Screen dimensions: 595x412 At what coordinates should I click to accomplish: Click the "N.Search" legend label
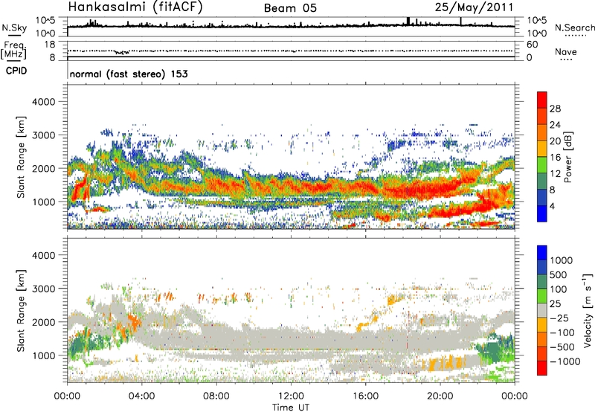pyautogui.click(x=574, y=28)
